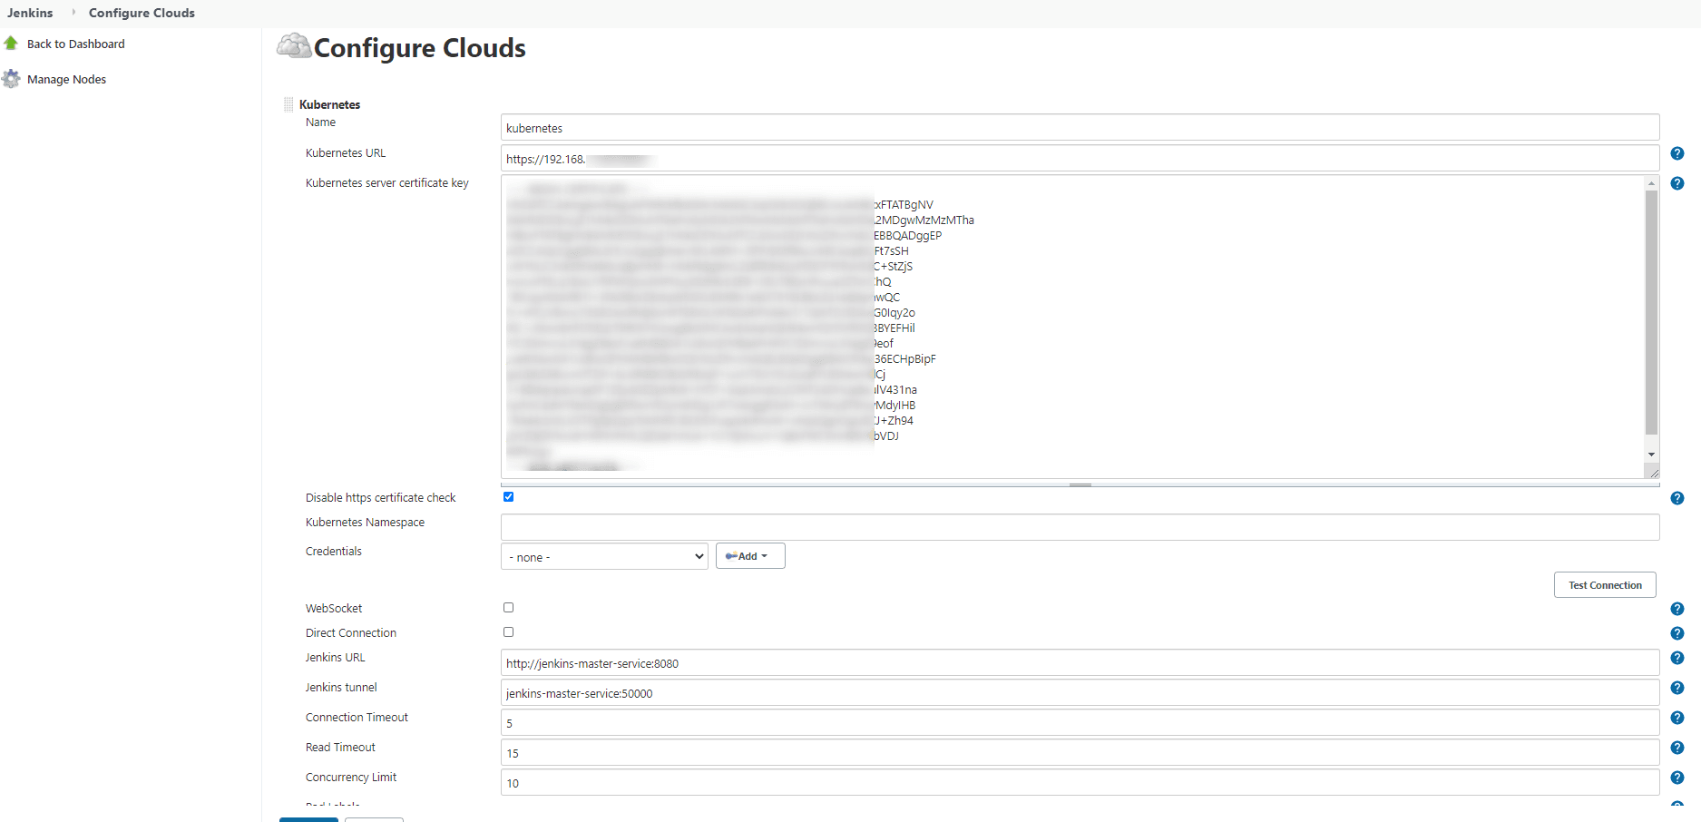
Task: Open help icon for Direct Connection
Action: tap(1677, 633)
